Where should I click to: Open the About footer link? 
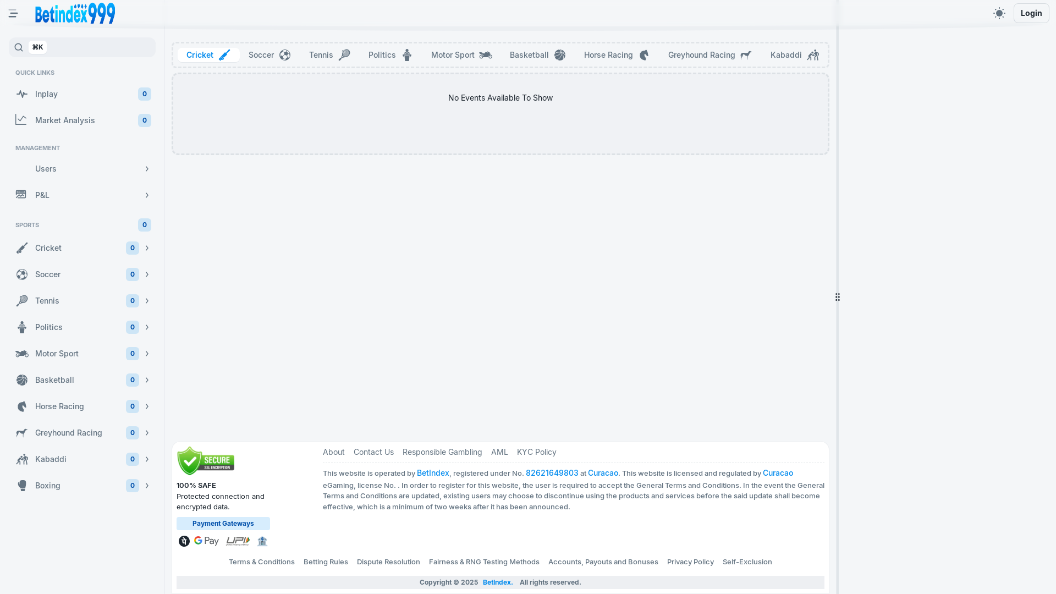coord(334,452)
